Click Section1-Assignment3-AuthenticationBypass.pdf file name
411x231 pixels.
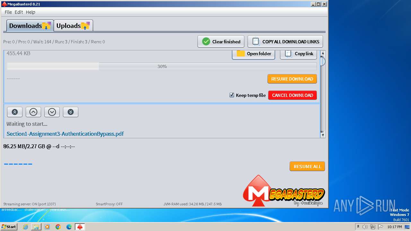[65, 134]
